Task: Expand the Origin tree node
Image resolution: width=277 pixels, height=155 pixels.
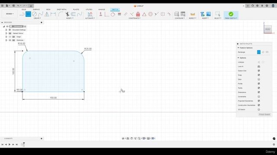Action: click(x=6, y=37)
